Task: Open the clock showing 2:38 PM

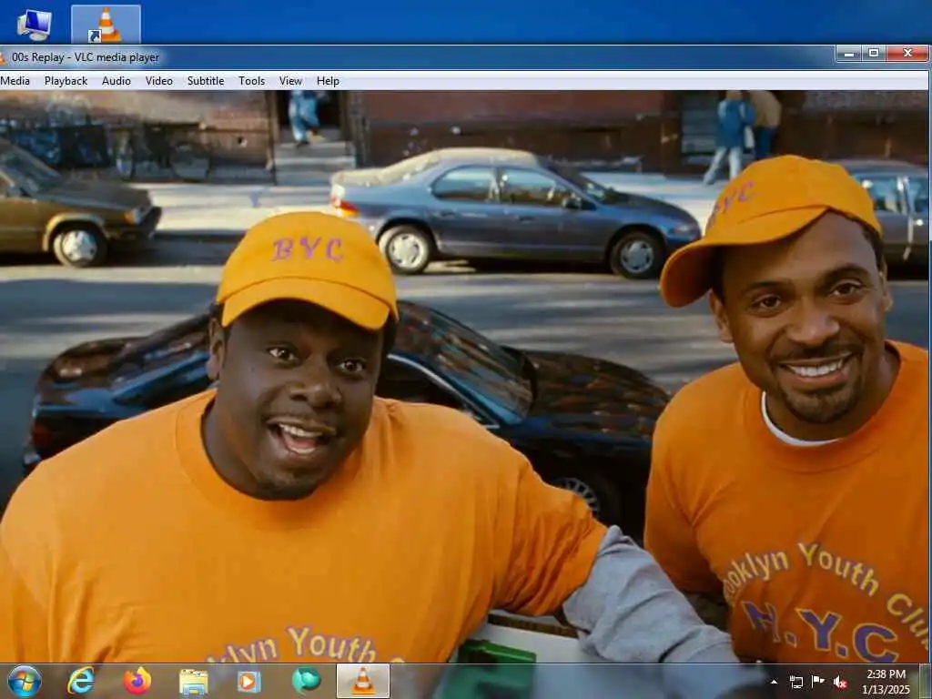Action: coord(886,682)
